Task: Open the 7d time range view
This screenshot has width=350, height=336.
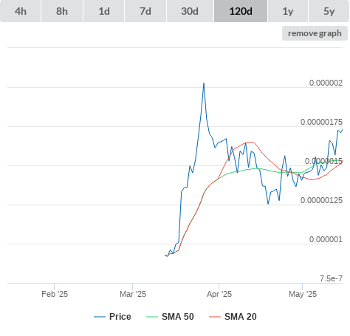Action: pos(145,11)
